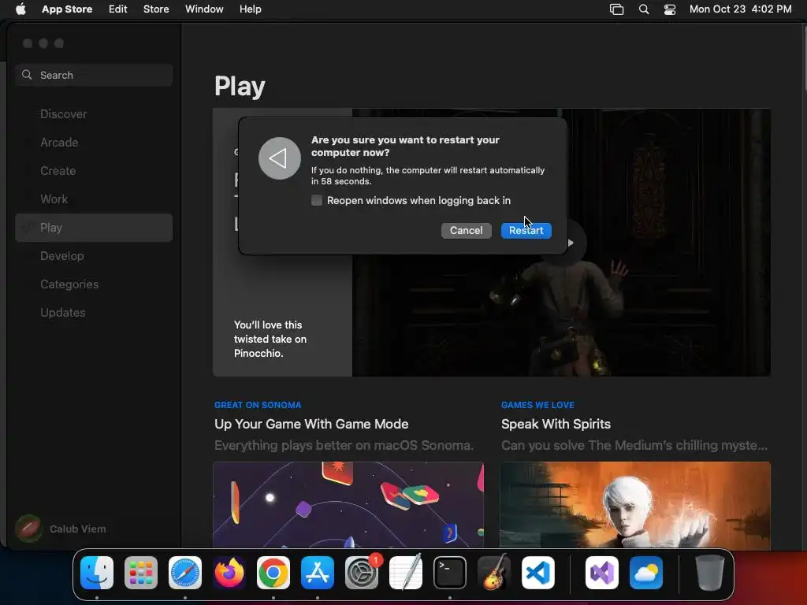Click the menu bar date and time
Viewport: 807px width, 605px height.
point(740,9)
